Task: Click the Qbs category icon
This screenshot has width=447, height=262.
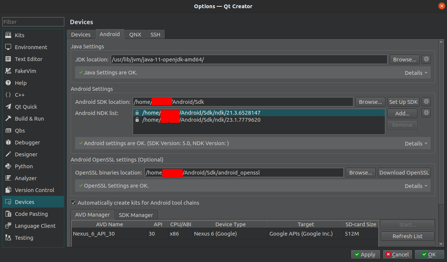Action: tap(8, 131)
